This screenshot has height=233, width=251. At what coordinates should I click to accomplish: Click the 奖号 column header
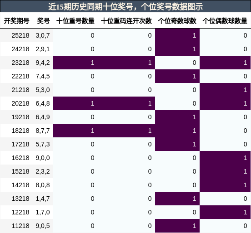coord(43,21)
